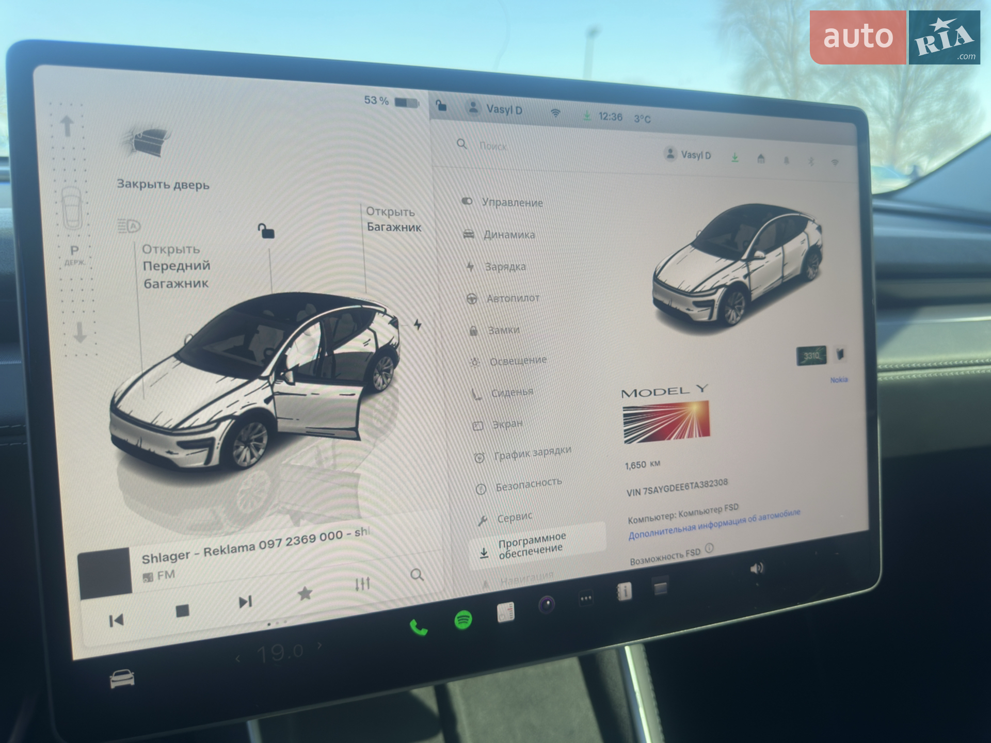The width and height of the screenshot is (991, 743).
Task: Open notifications via the bell icon
Action: point(787,160)
